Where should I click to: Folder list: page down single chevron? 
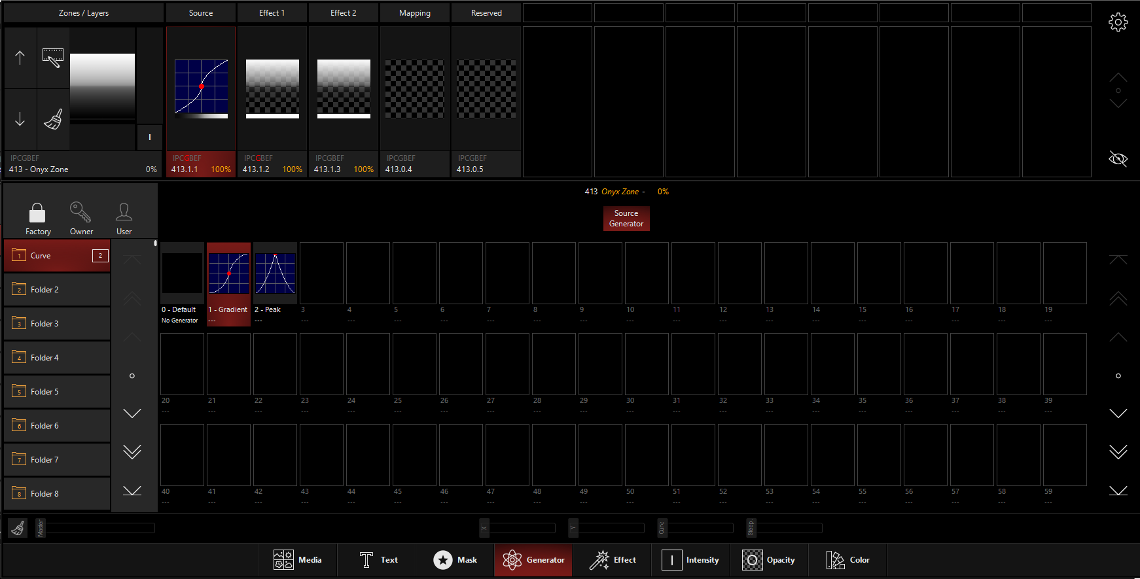coord(132,413)
